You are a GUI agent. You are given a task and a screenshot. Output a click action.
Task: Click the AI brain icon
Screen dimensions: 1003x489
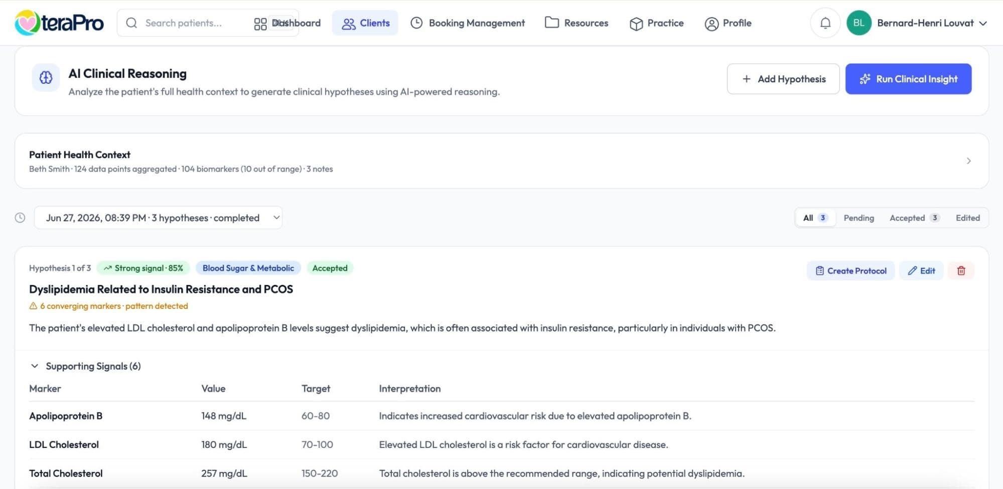(46, 78)
